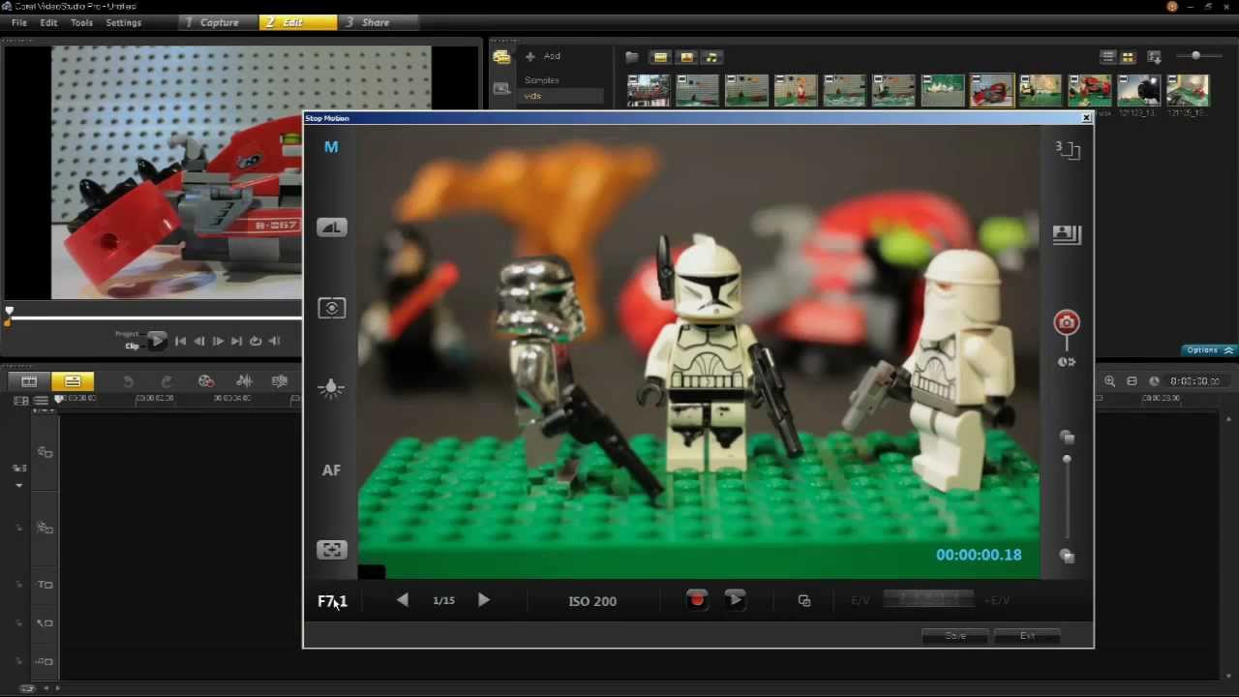This screenshot has width=1239, height=697.
Task: Select the highlighted red vehicle thumbnail
Action: (x=991, y=91)
